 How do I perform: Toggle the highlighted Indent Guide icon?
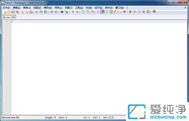coord(102,12)
